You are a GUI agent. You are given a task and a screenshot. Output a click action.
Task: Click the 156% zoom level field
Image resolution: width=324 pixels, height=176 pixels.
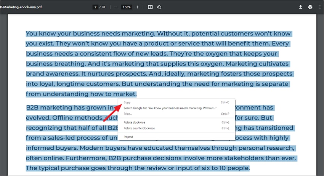[x=127, y=7]
